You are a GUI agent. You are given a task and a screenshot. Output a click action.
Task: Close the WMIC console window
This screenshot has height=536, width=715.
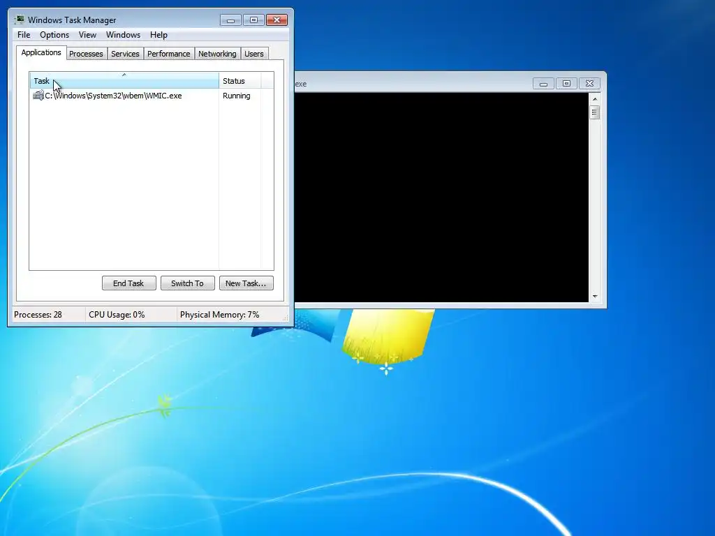point(589,84)
